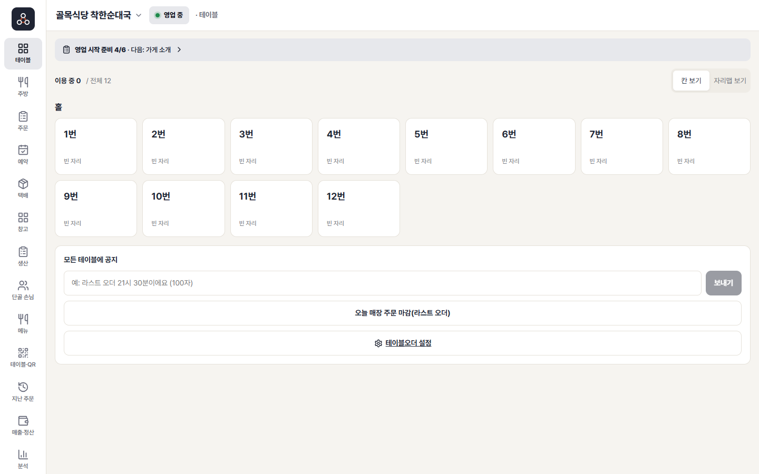This screenshot has width=759, height=474.
Task: Open the 분석 chart icon
Action: pos(23,459)
